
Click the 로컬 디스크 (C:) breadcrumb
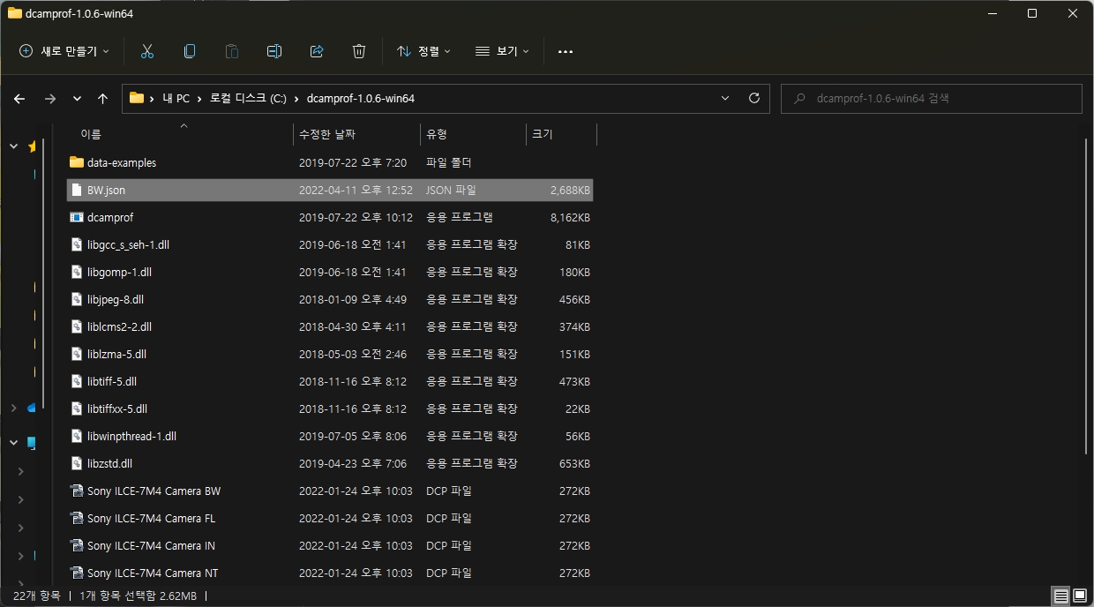click(248, 99)
